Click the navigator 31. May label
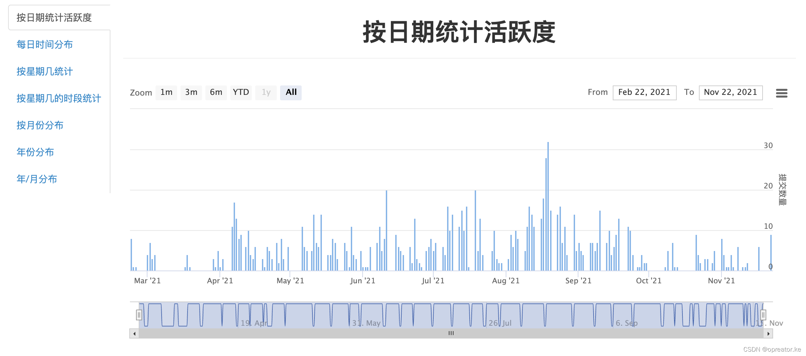The image size is (806, 356). [x=366, y=323]
